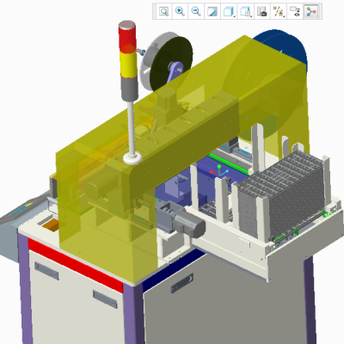Screen dimensions: 344x344
Task: Open the Saved Orientations dropdown
Action: coord(245,11)
